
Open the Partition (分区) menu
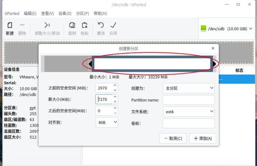coord(82,13)
